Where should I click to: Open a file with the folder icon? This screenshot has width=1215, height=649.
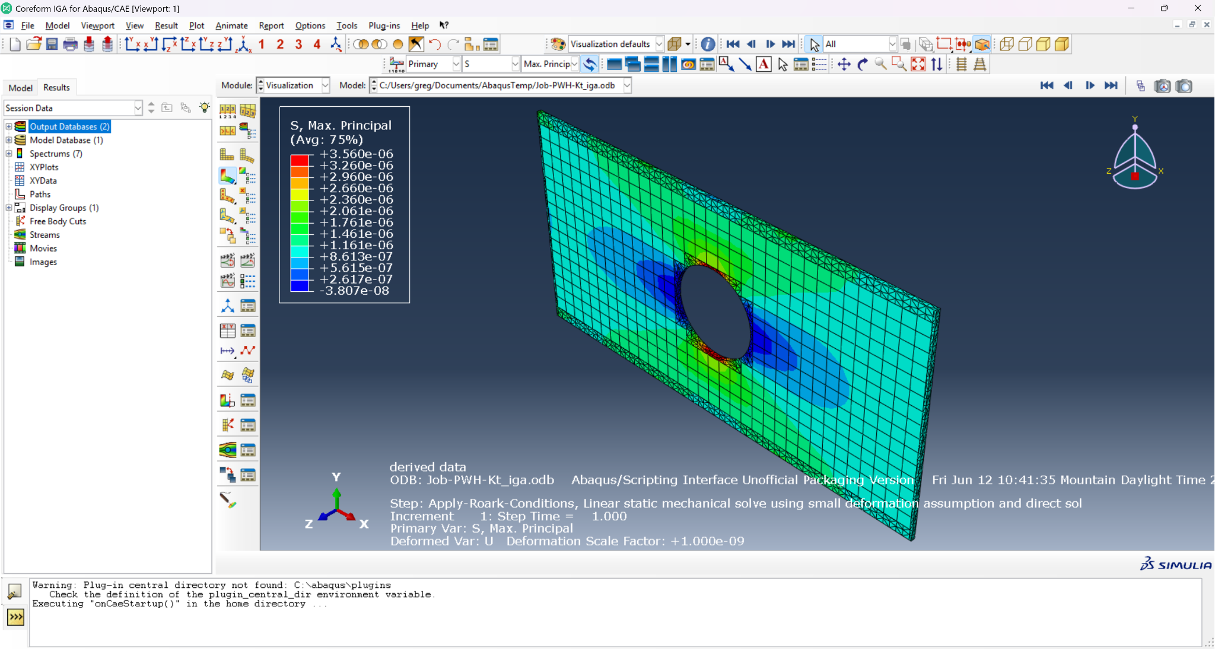click(33, 44)
